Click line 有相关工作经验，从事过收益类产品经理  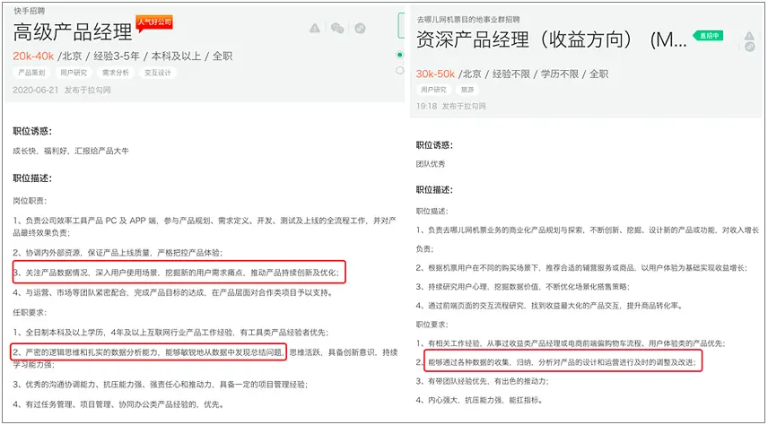pos(572,343)
